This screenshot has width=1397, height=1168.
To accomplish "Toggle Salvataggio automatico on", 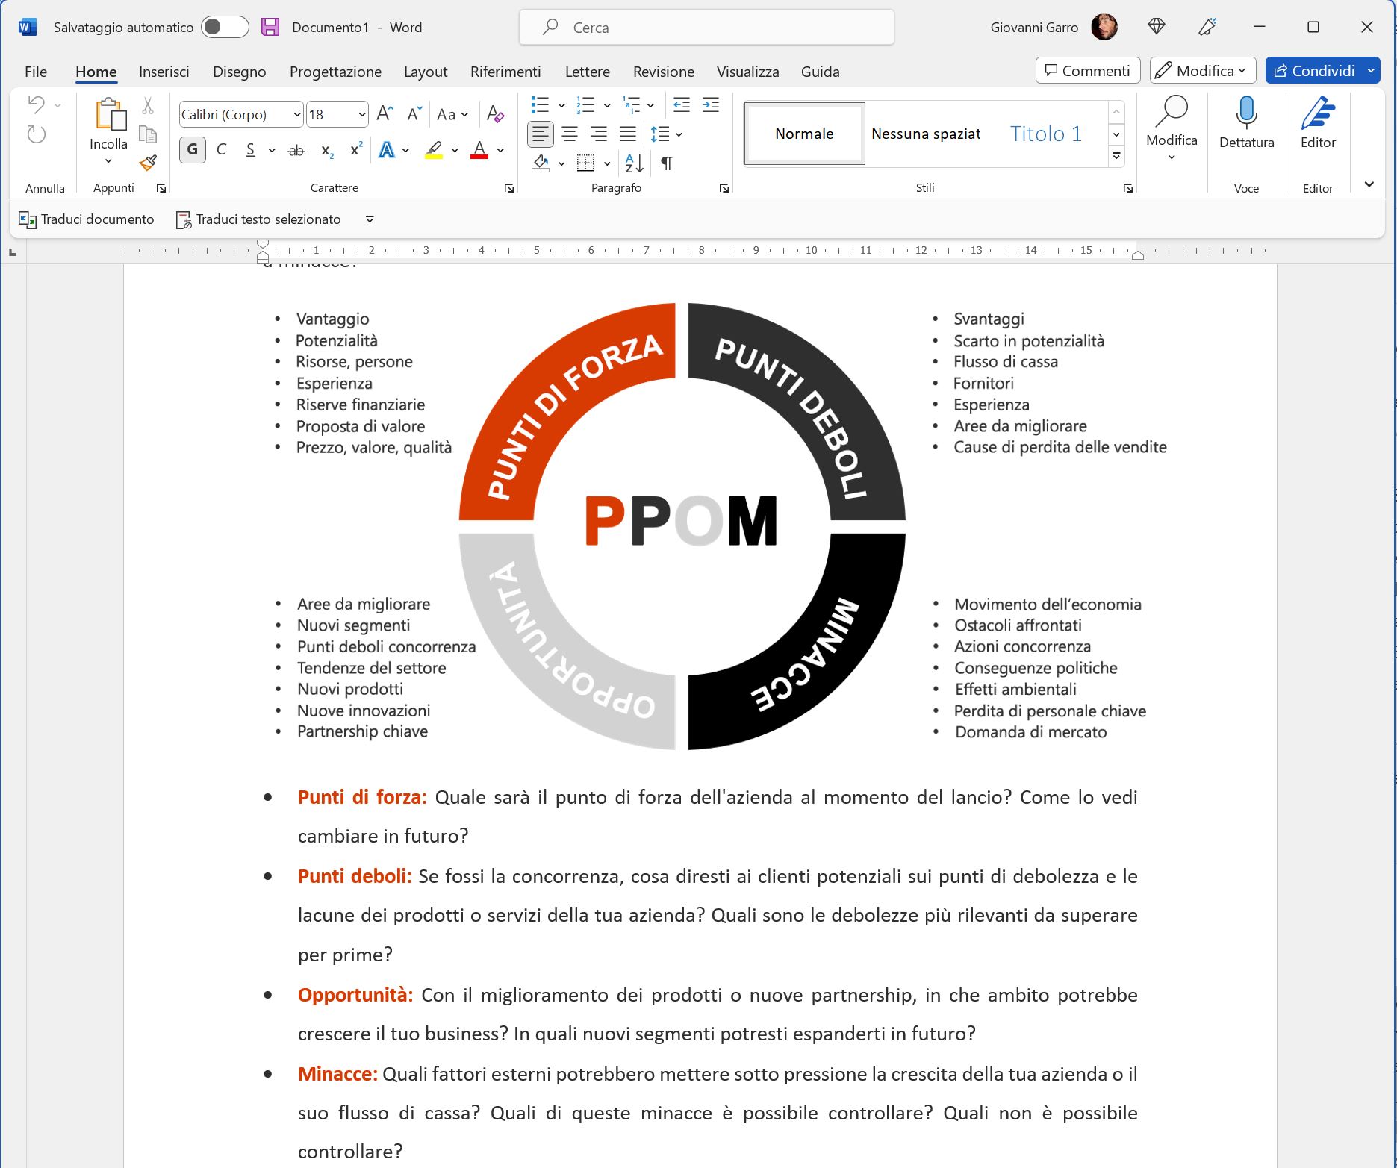I will click(224, 26).
